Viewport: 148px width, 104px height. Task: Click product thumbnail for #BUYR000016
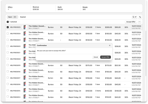(x=25, y=84)
